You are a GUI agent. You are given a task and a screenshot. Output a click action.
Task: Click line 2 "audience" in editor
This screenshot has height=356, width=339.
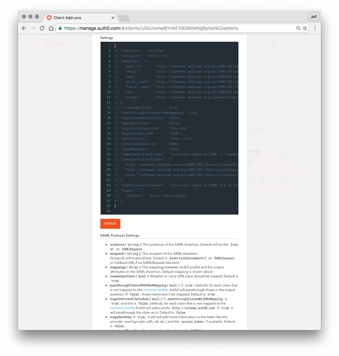(141, 50)
